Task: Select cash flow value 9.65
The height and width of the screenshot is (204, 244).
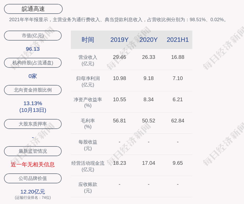Action: (178, 163)
